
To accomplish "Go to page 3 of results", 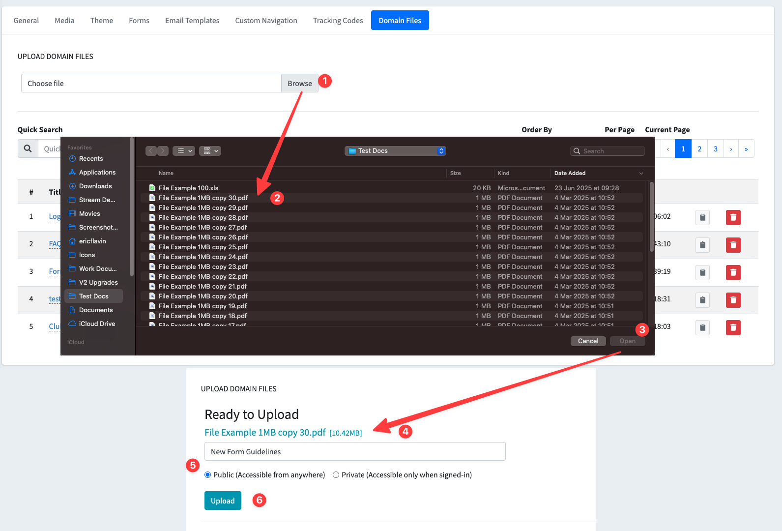I will point(716,148).
